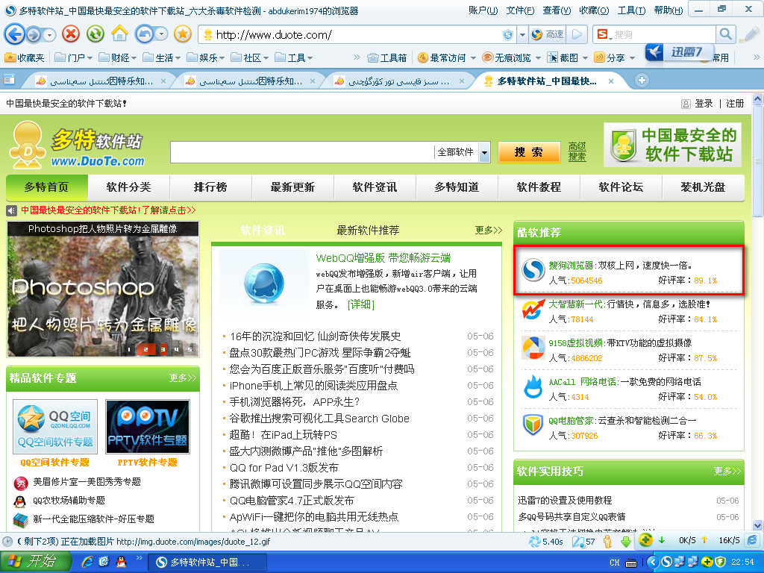Add a new tab with the plus icon
The width and height of the screenshot is (764, 573).
pos(642,81)
